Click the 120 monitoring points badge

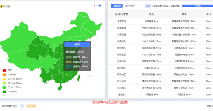pyautogui.click(x=148, y=6)
